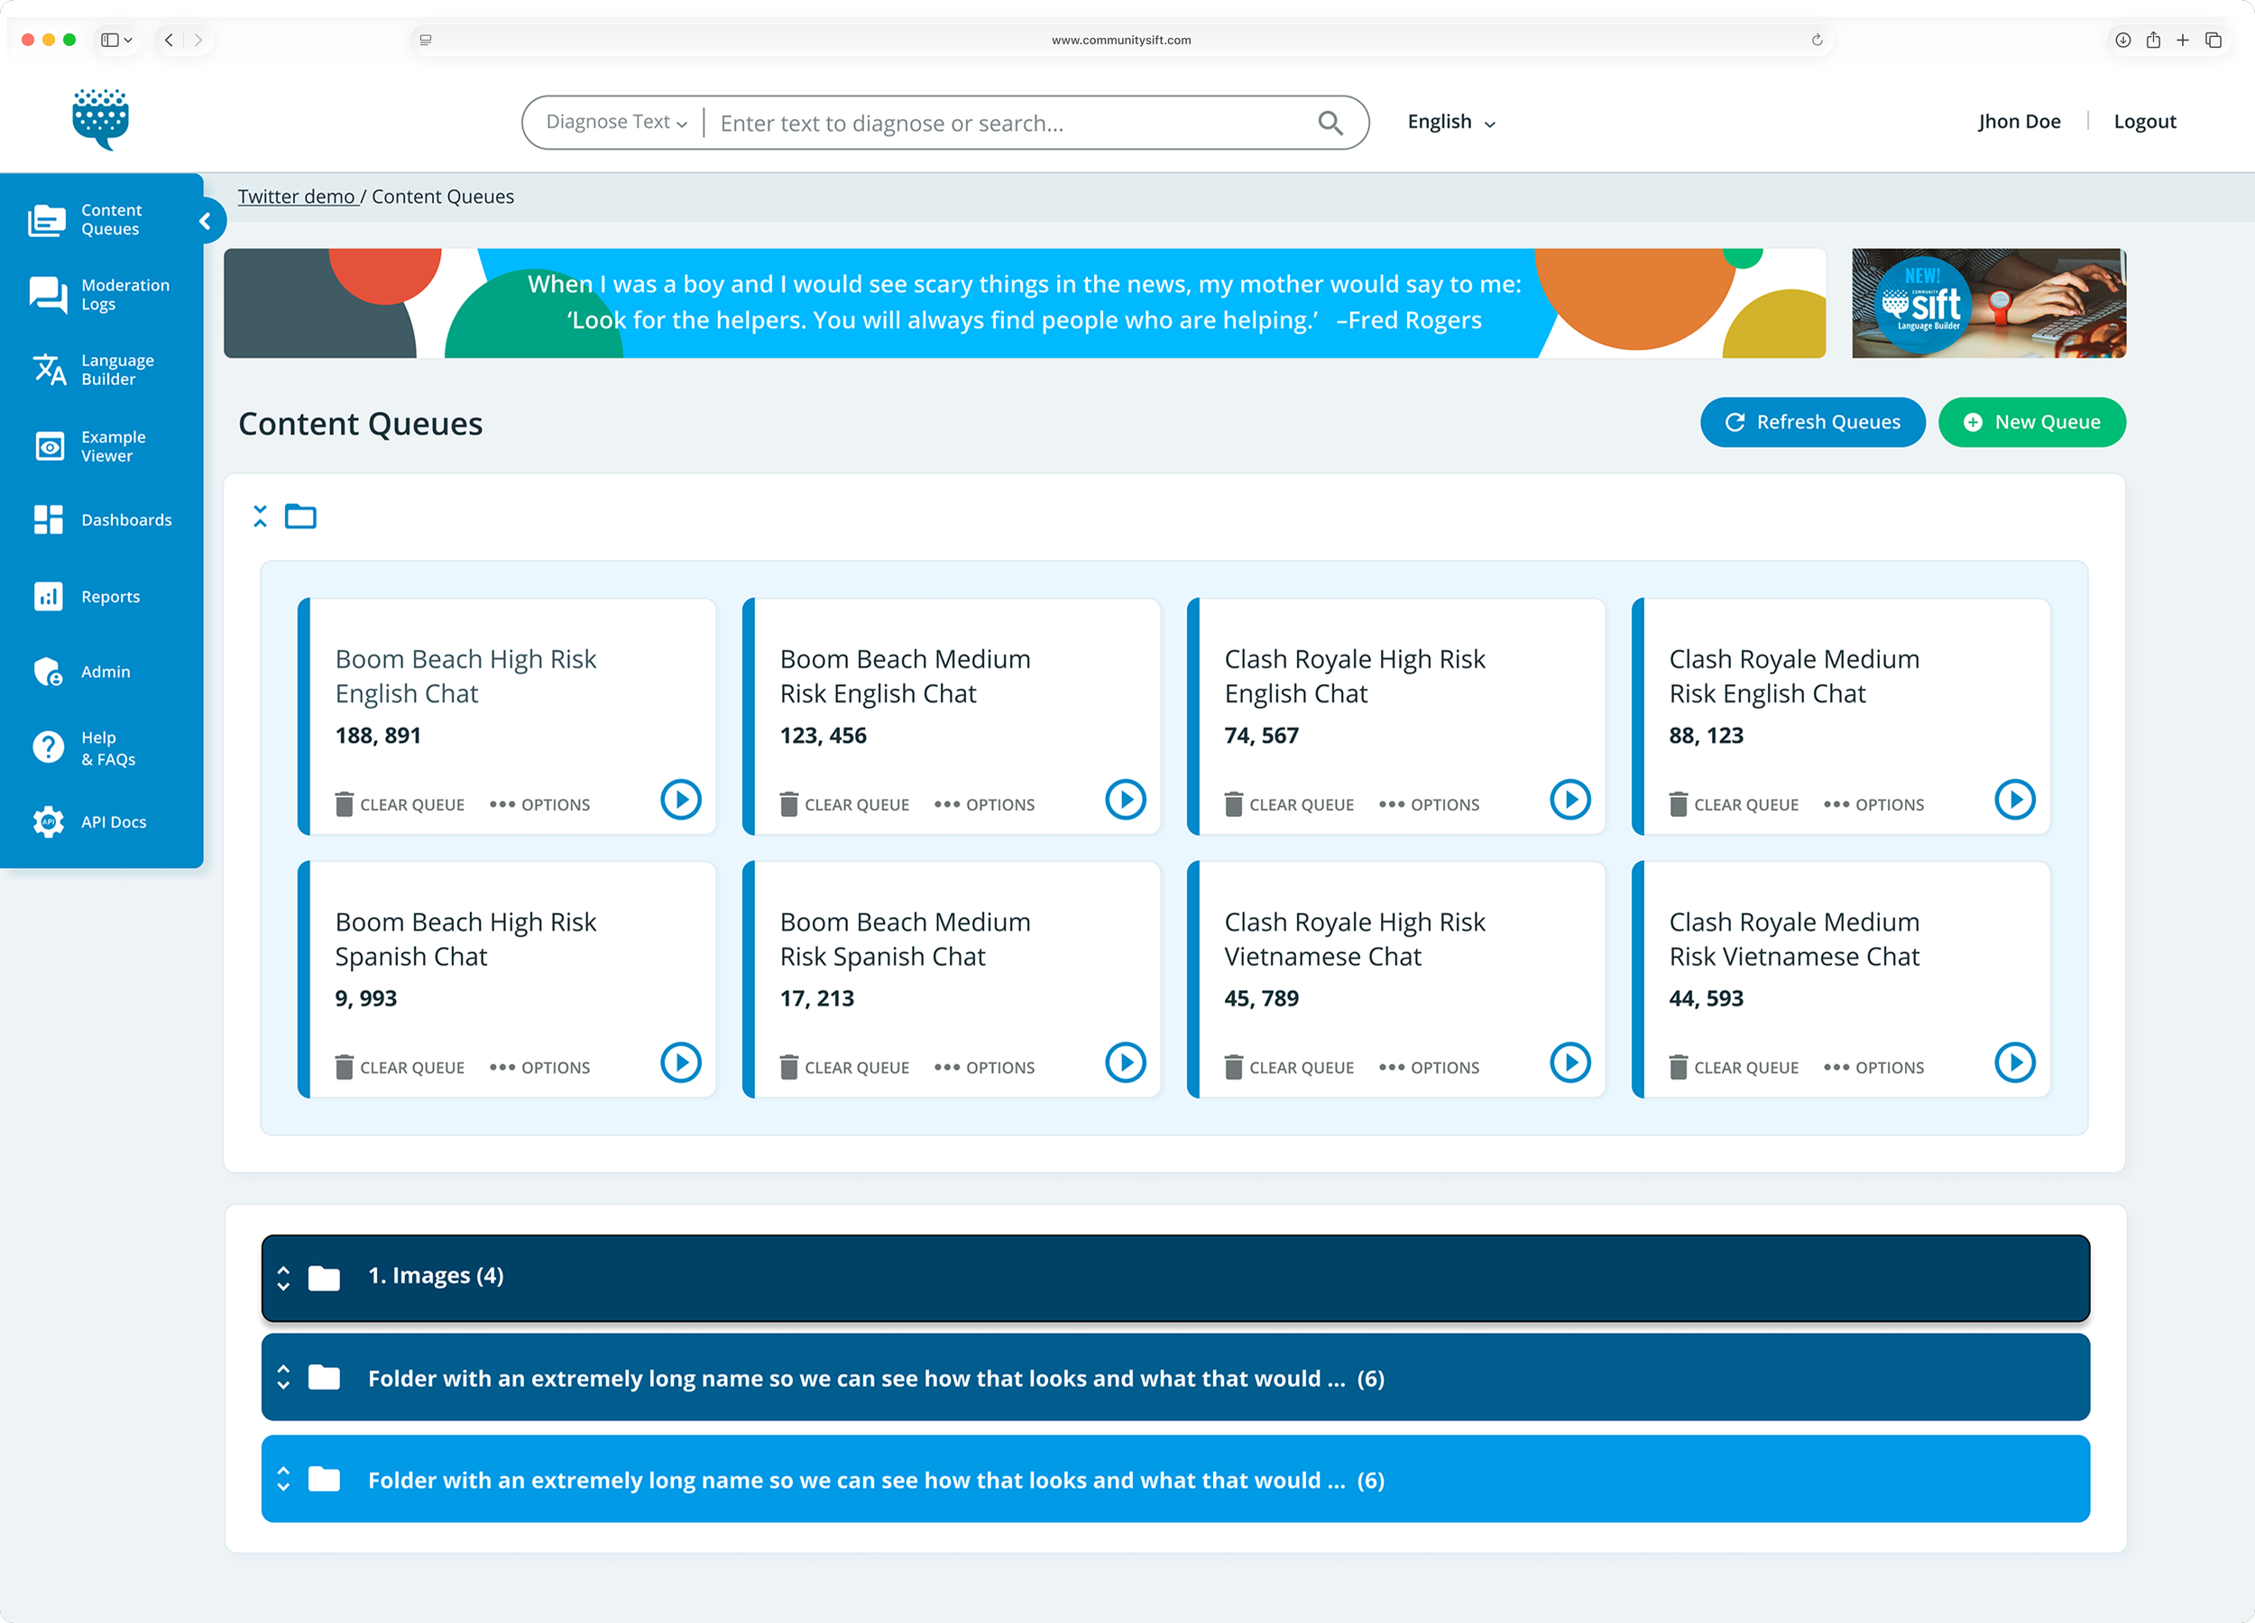
Task: Clear the Clash Royale Medium Risk English Chat queue
Action: (1733, 804)
